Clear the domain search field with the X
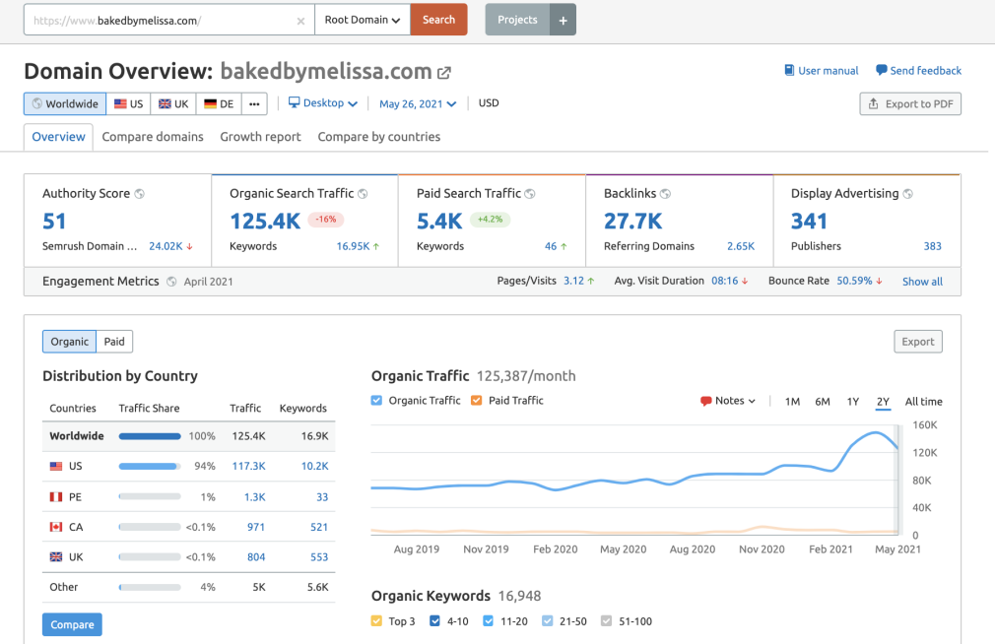Viewport: 995px width, 644px height. click(300, 21)
